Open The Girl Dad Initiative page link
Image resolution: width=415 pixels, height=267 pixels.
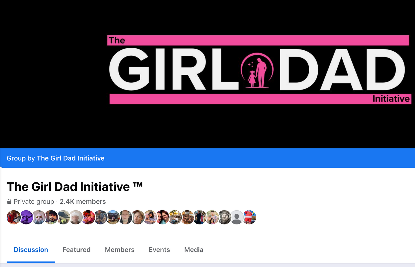[x=71, y=158]
